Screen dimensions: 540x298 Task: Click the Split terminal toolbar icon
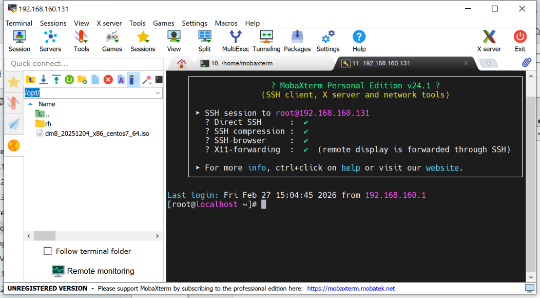[205, 42]
